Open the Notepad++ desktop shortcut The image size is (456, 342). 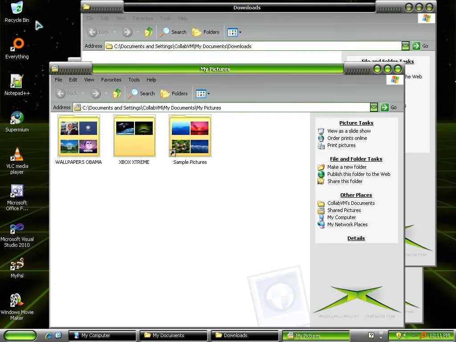(x=17, y=85)
